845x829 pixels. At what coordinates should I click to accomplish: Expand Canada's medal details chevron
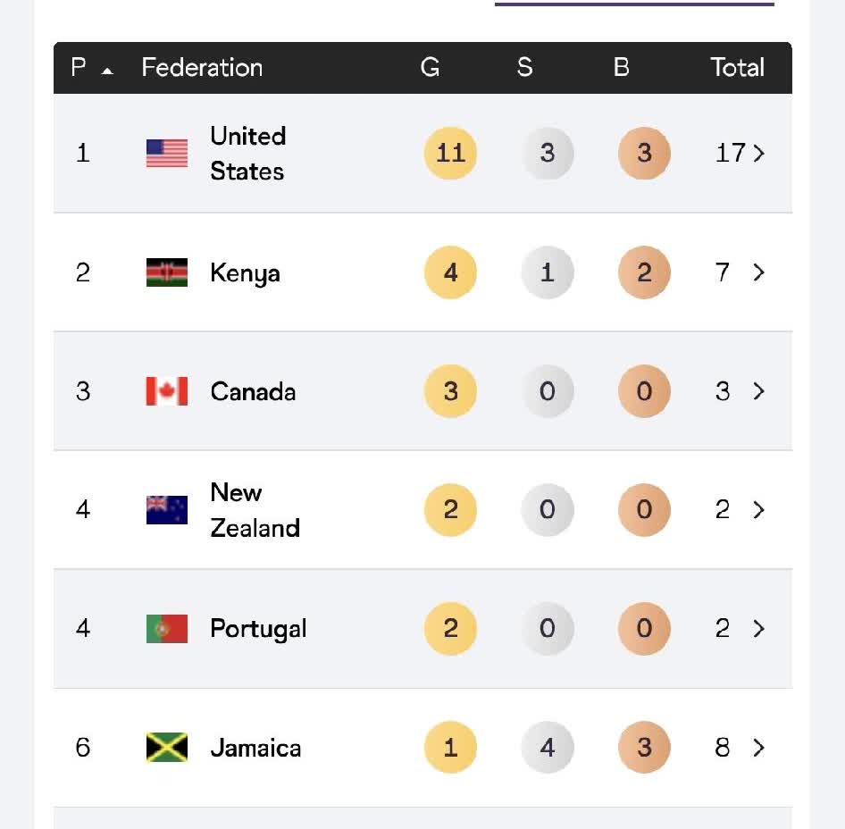(759, 391)
